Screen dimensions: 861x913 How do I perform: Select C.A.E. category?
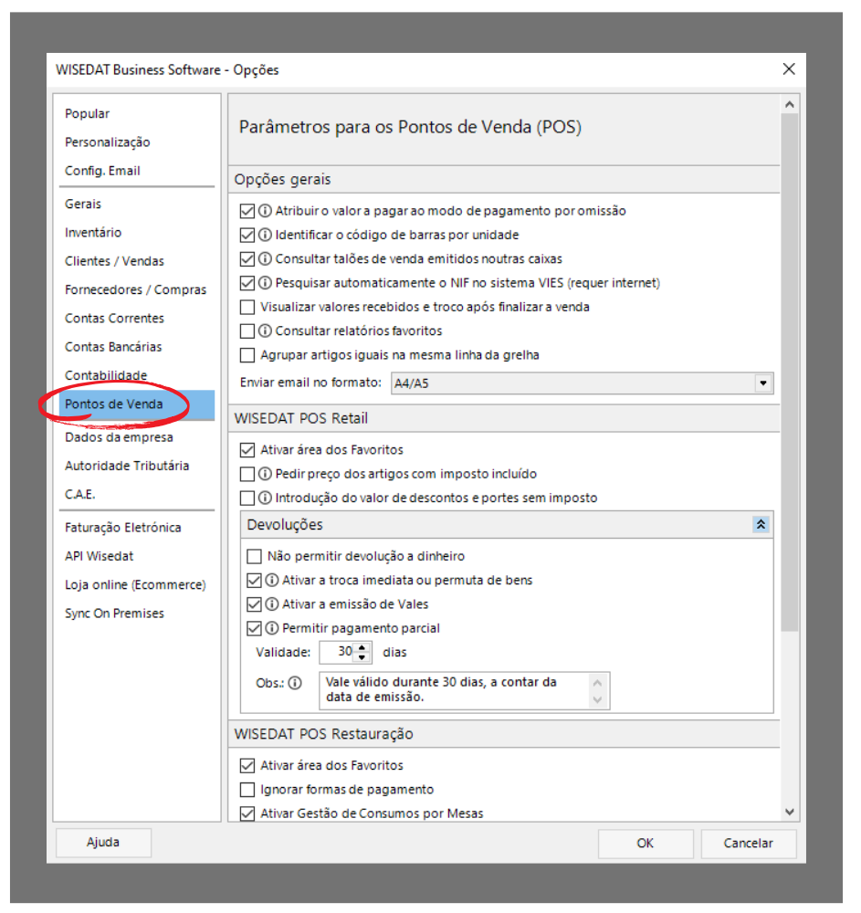click(79, 494)
